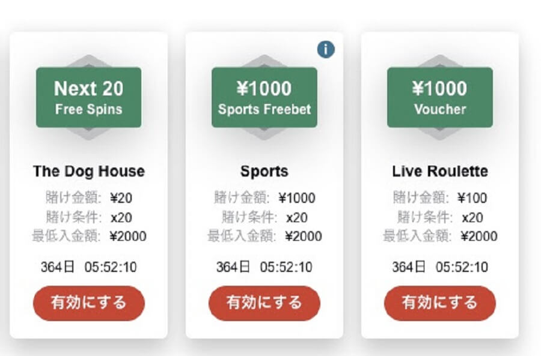
Task: Click the ¥1000 bet amount on Sports card
Action: click(x=297, y=198)
